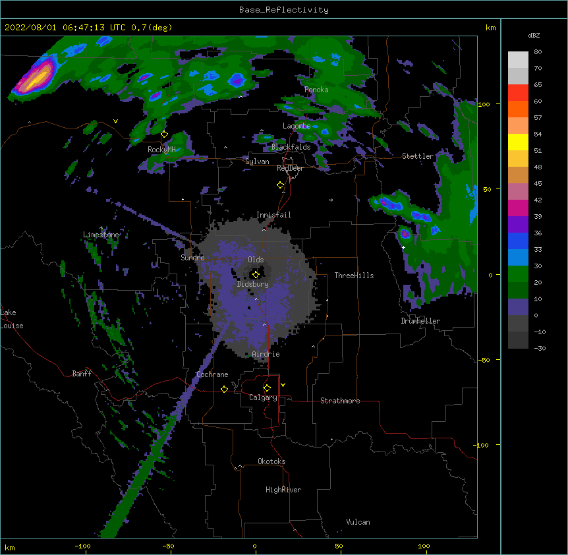Select the orange 60 dBZ color swatch
The width and height of the screenshot is (568, 555).
[x=518, y=109]
